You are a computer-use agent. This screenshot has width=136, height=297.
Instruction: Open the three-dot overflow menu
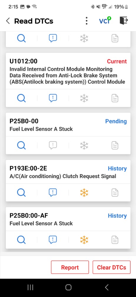(x=86, y=21)
